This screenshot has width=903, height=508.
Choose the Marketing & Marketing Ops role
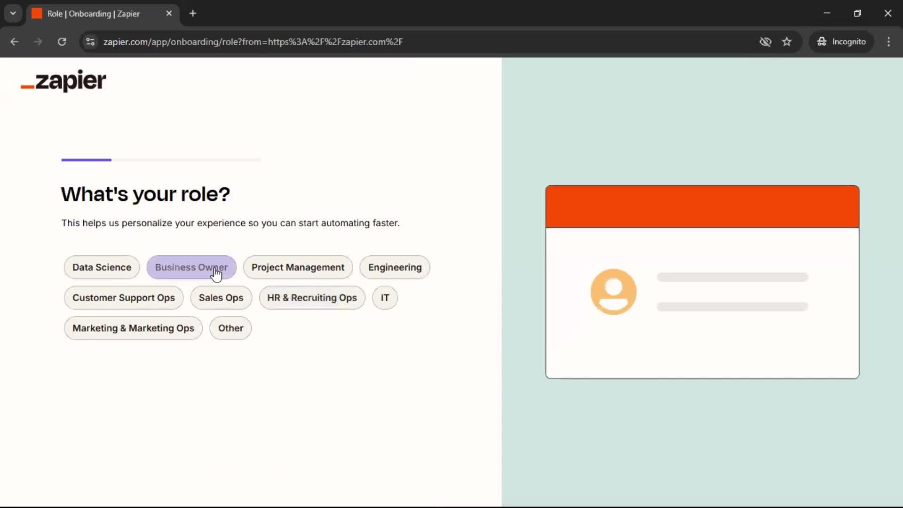133,328
